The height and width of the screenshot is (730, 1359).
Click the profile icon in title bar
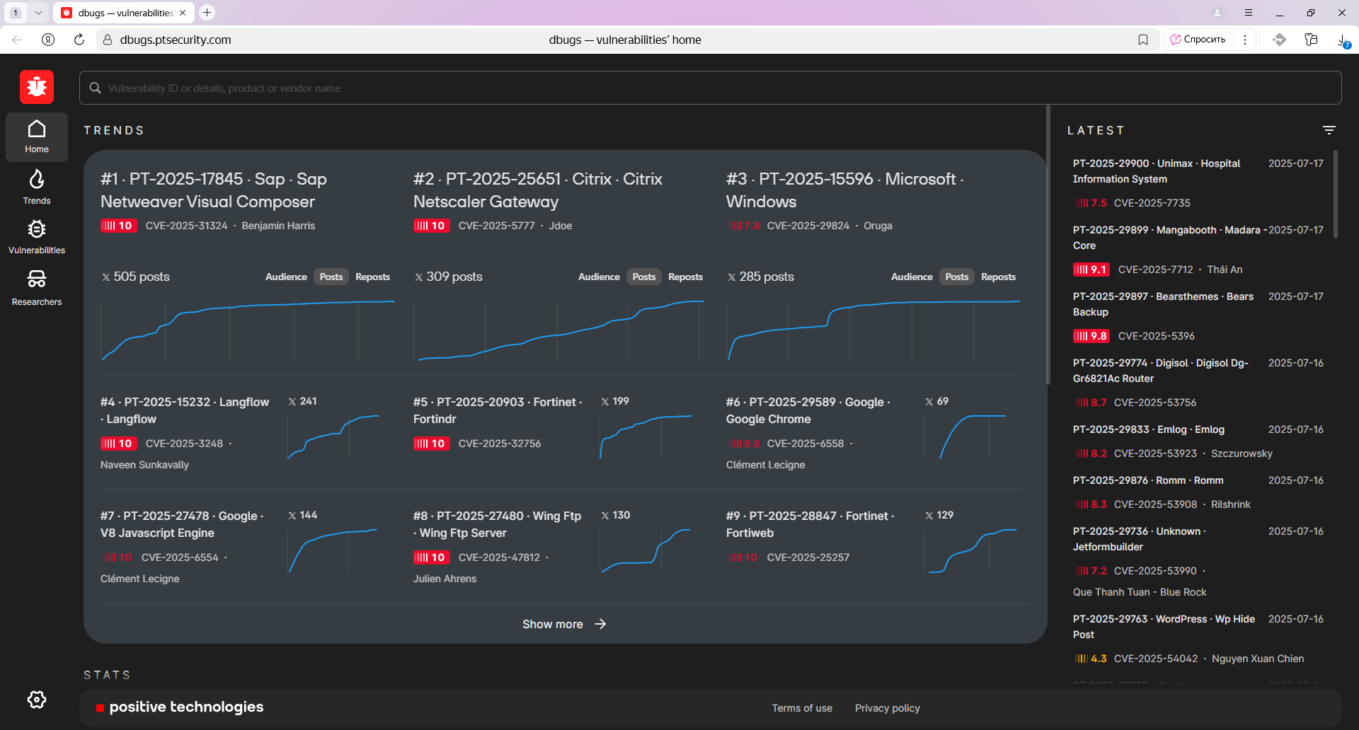pos(1217,13)
